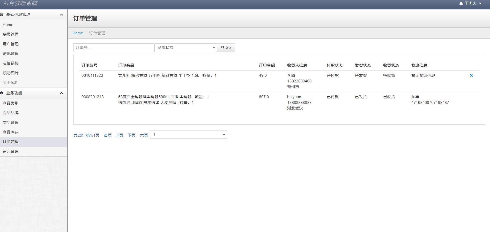Select 留言管理 in the sidebar
490x232 pixels.
click(11, 152)
